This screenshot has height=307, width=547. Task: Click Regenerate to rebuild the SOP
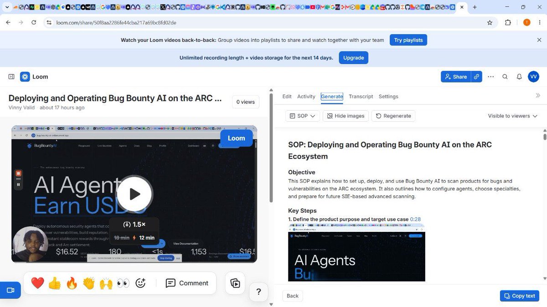click(x=393, y=116)
